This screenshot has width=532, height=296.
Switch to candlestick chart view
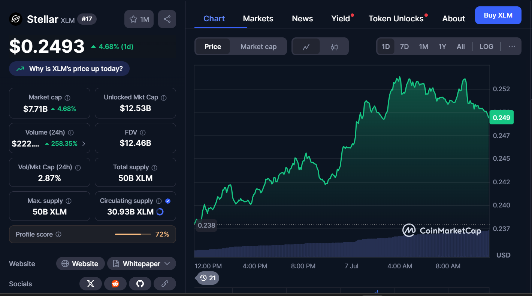coord(334,47)
